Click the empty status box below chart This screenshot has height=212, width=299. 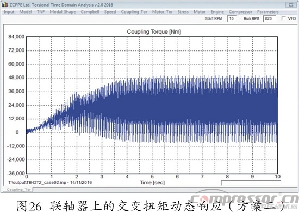251,183
